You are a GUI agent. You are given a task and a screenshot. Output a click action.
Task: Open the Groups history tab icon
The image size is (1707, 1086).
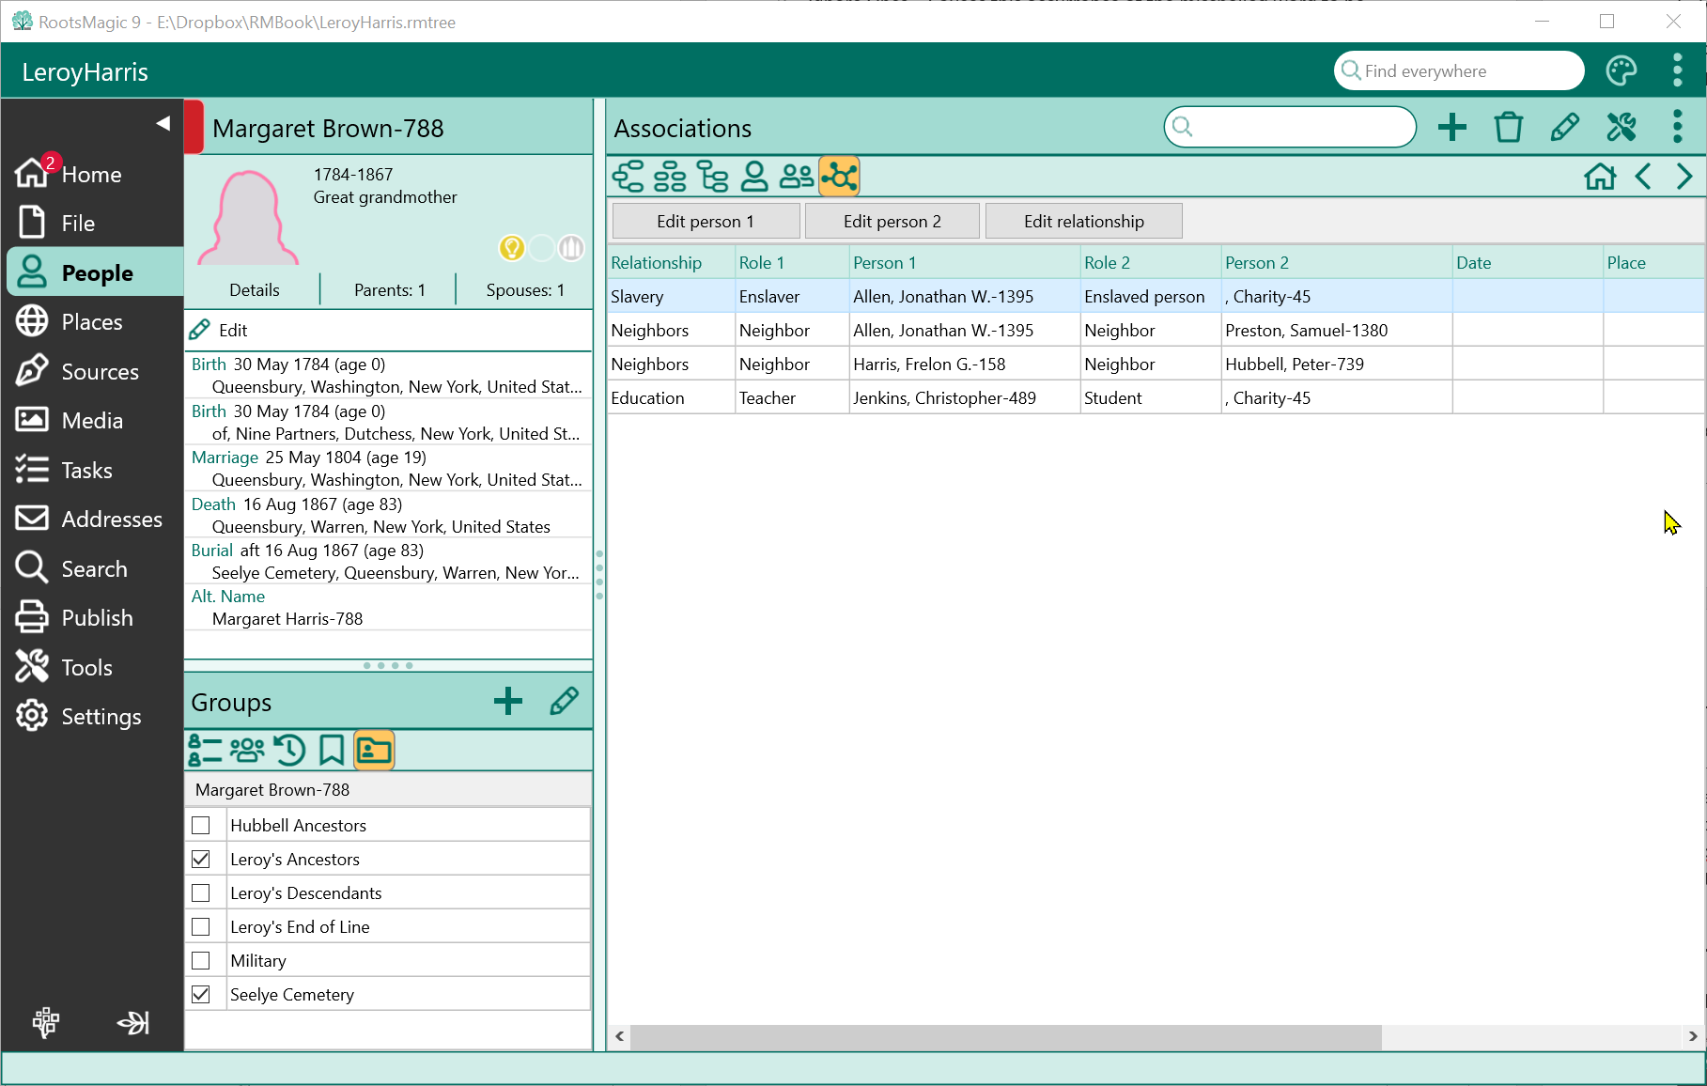click(289, 751)
